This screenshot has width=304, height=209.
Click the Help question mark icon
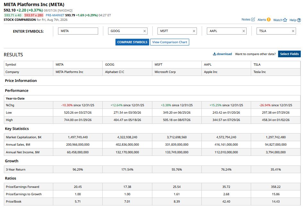point(299,20)
